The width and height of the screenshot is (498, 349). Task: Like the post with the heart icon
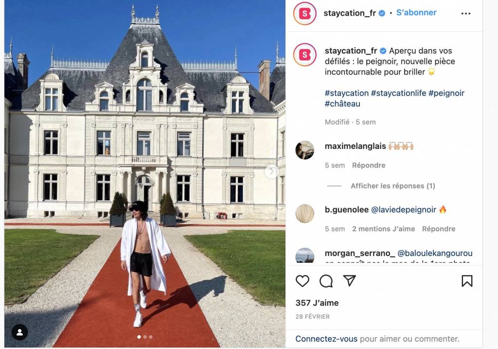point(302,281)
